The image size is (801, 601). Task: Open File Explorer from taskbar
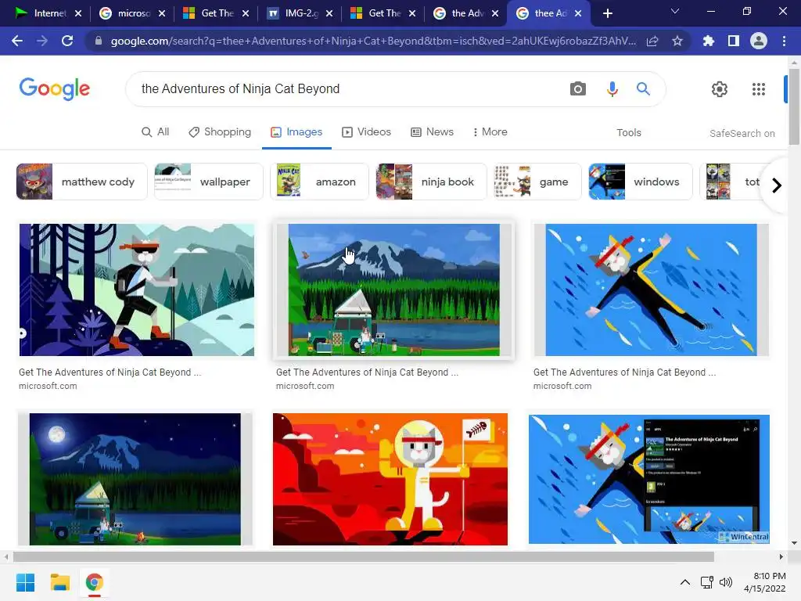pos(59,582)
